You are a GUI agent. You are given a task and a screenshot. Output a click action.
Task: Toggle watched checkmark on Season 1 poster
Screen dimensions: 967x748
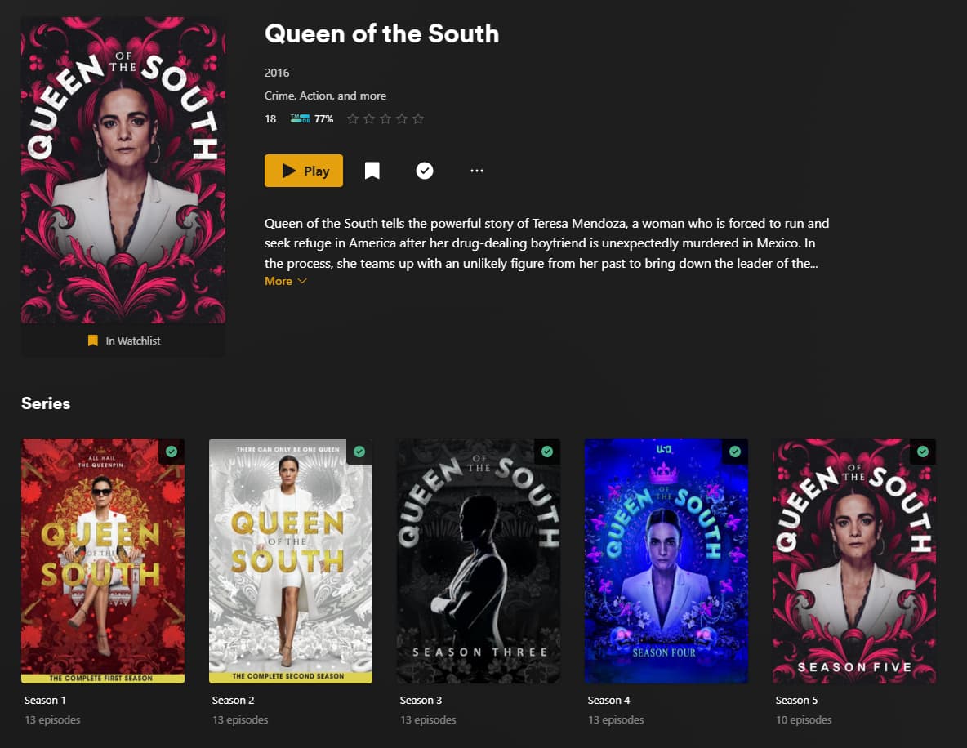click(172, 452)
